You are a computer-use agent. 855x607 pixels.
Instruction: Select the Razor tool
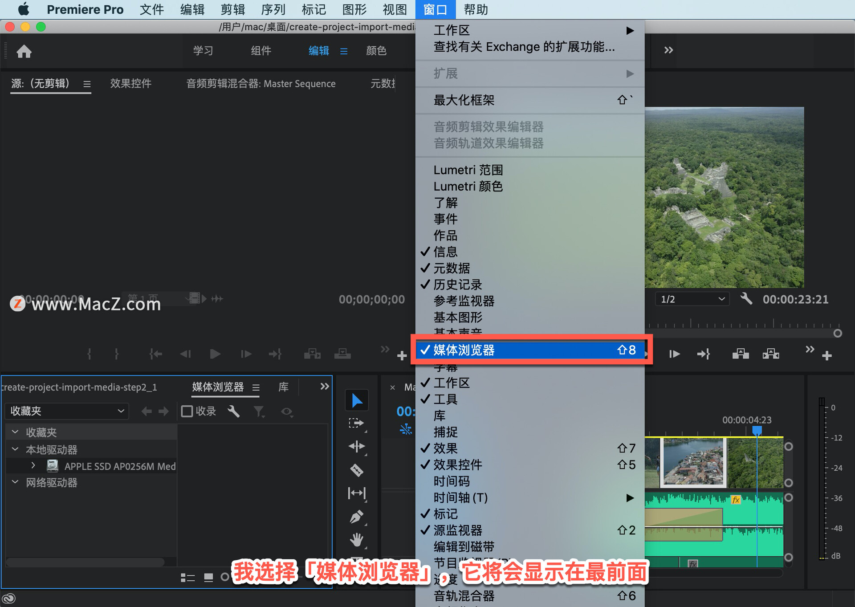pos(357,470)
